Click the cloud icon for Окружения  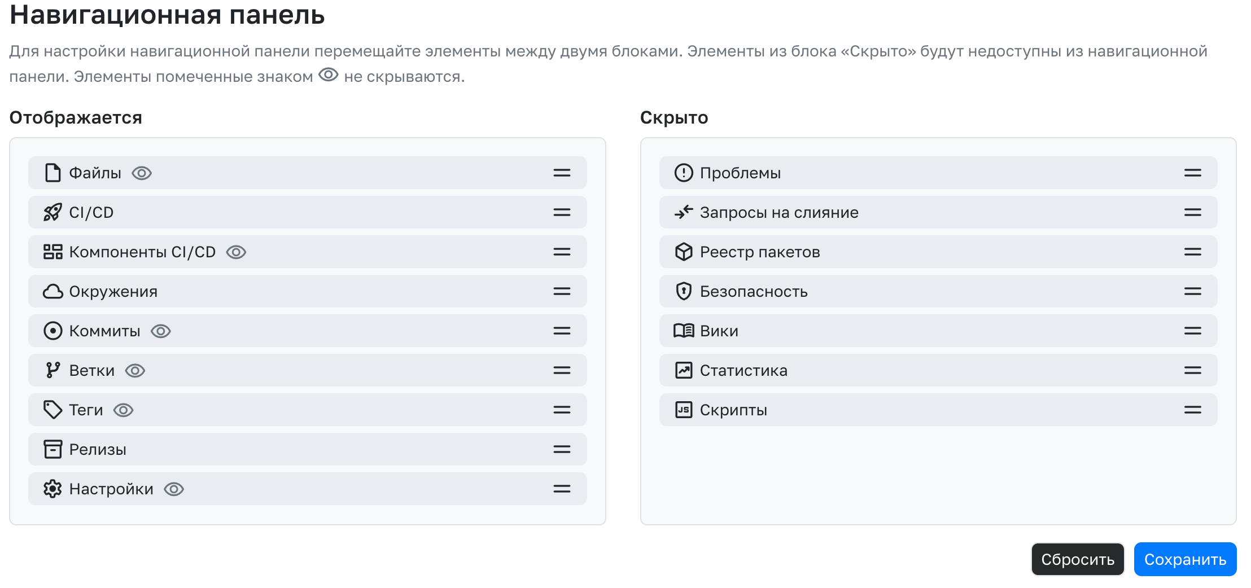[53, 292]
